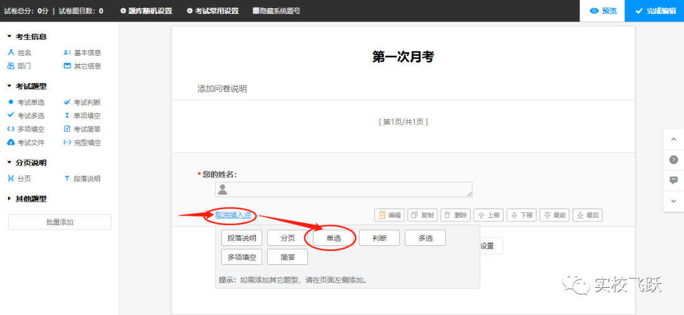684x315 pixels.
Task: Open 考试常用设置 in top bar
Action: pyautogui.click(x=213, y=11)
